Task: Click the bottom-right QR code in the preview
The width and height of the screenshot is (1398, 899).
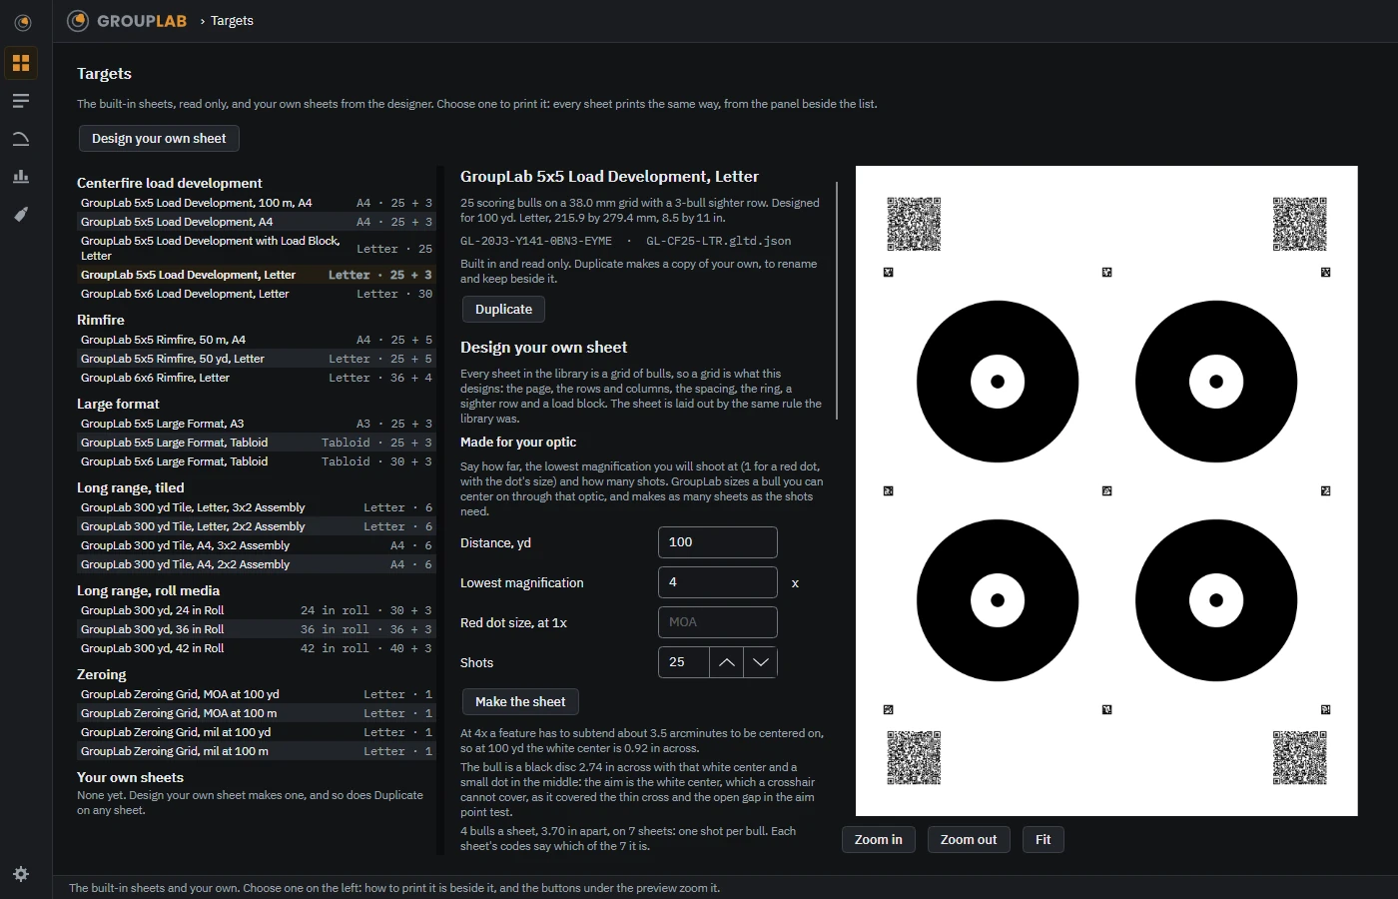Action: click(1300, 757)
